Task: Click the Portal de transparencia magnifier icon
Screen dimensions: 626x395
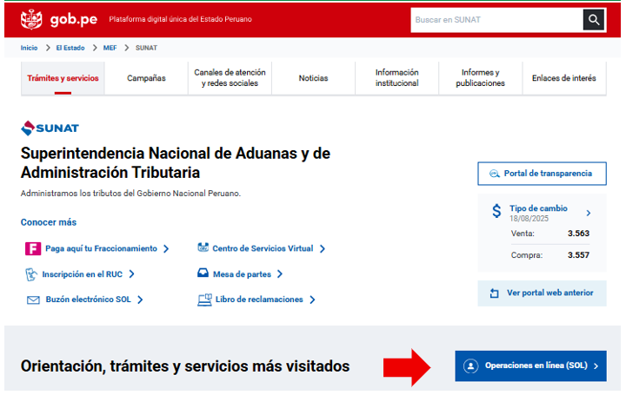Action: click(494, 174)
